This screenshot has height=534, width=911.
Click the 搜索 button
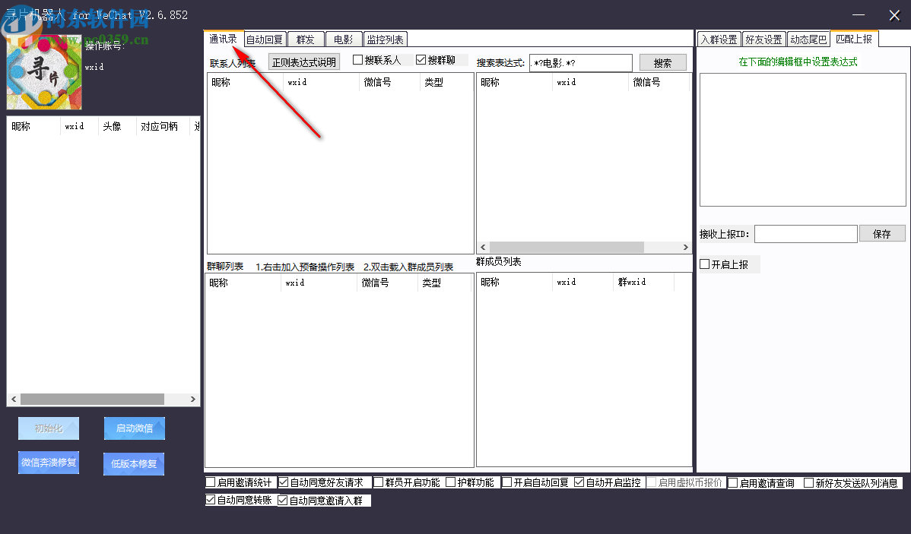pyautogui.click(x=662, y=63)
